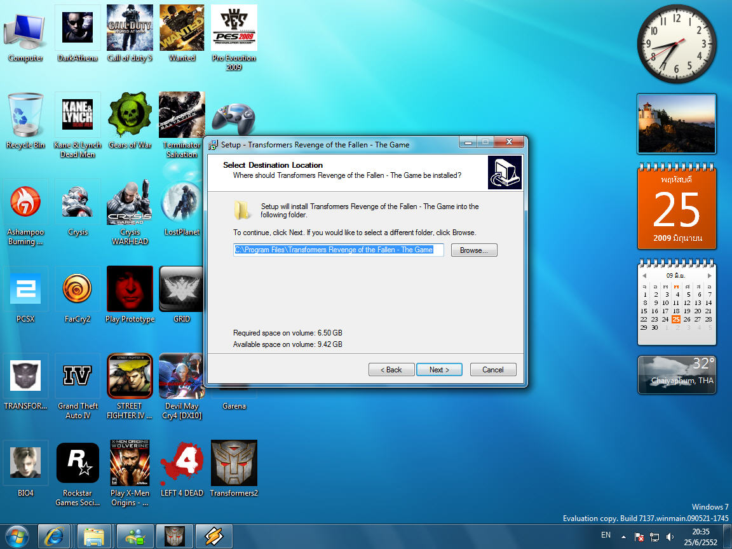Viewport: 732px width, 549px height.
Task: Show hidden tray icons arrow
Action: tap(624, 537)
